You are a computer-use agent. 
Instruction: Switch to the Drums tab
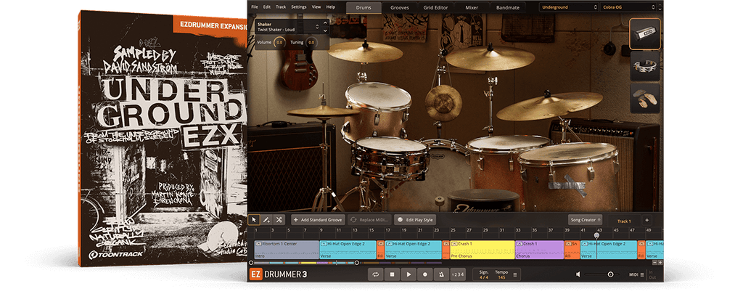[364, 7]
